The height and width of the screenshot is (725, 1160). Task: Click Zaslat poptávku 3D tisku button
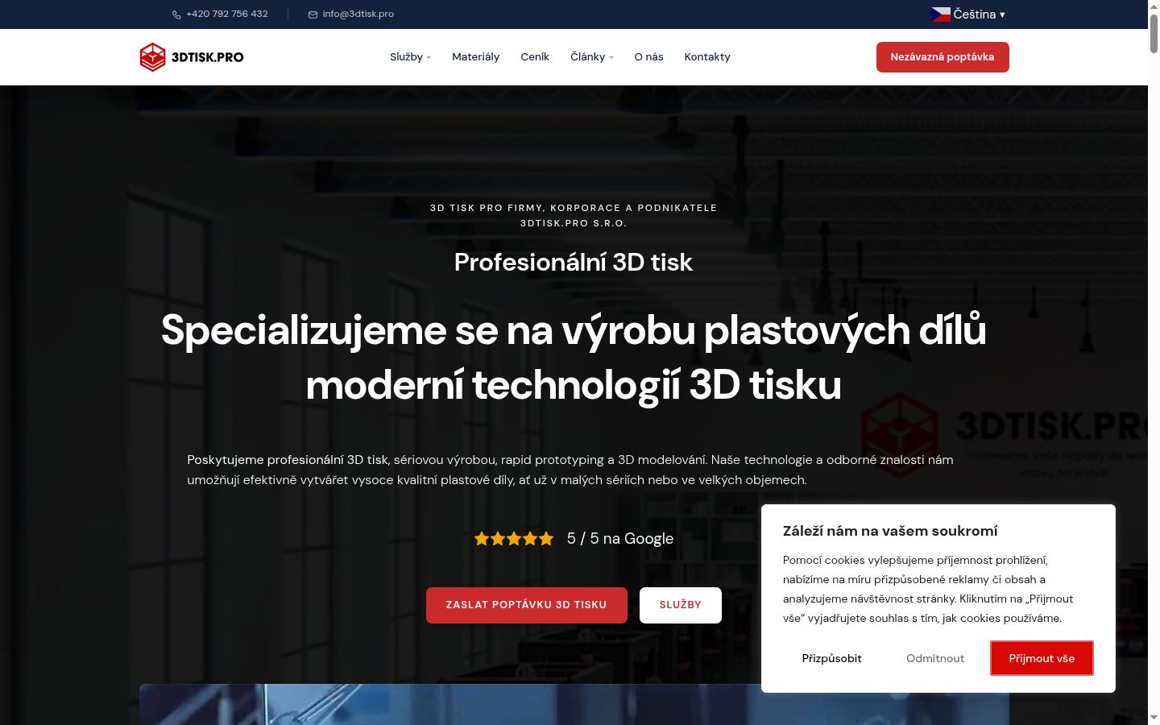coord(527,605)
